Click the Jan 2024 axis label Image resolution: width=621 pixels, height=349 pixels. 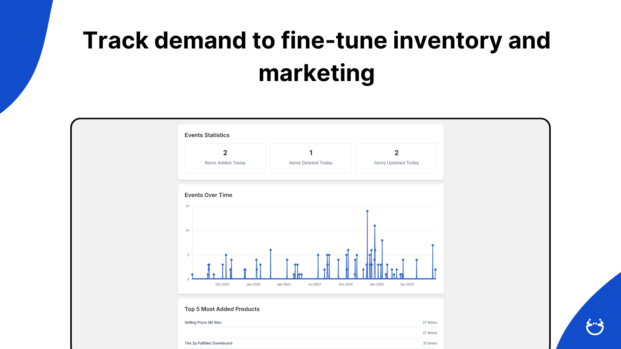click(253, 284)
